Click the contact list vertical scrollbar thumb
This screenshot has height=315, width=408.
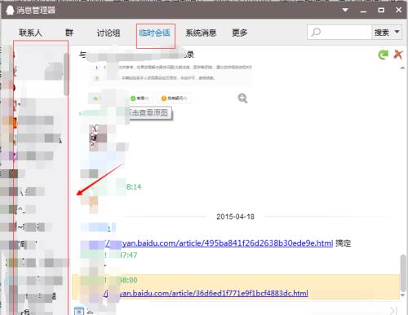[x=65, y=74]
